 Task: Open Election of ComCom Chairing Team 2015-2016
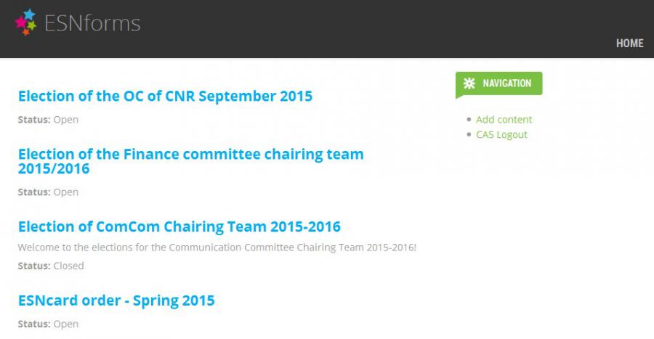[179, 226]
